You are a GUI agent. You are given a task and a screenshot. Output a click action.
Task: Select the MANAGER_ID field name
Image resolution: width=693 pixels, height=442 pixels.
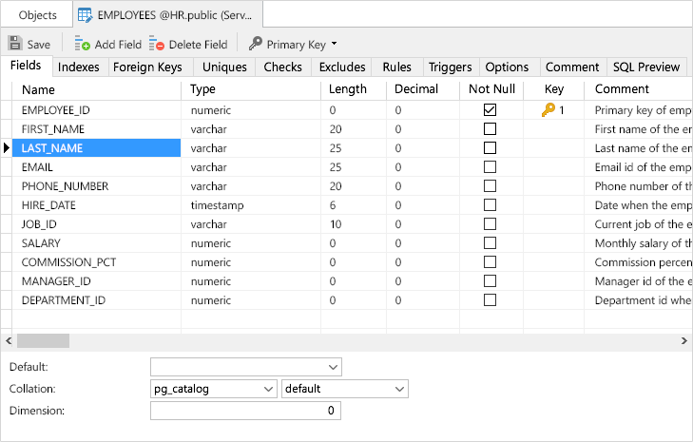click(56, 281)
